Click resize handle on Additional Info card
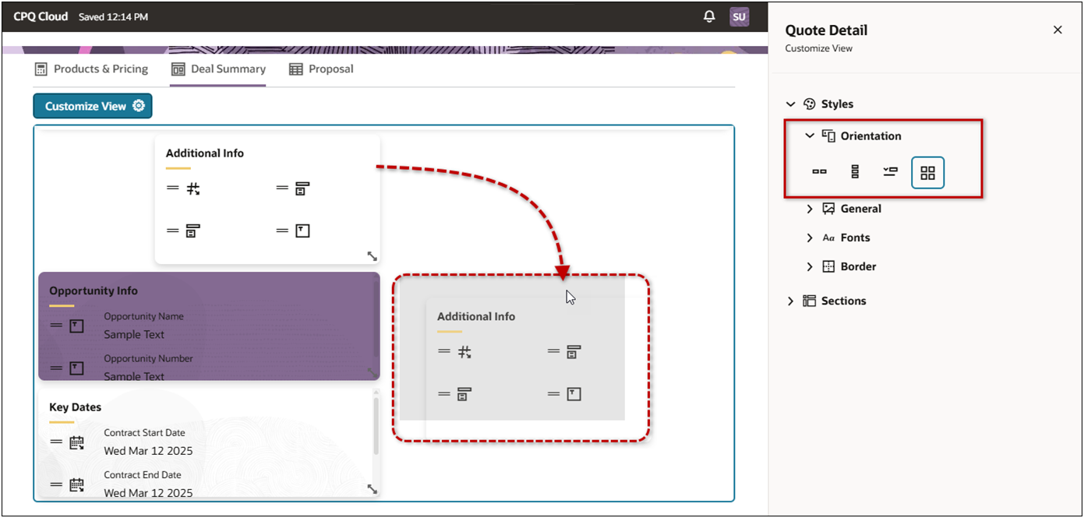 point(372,256)
